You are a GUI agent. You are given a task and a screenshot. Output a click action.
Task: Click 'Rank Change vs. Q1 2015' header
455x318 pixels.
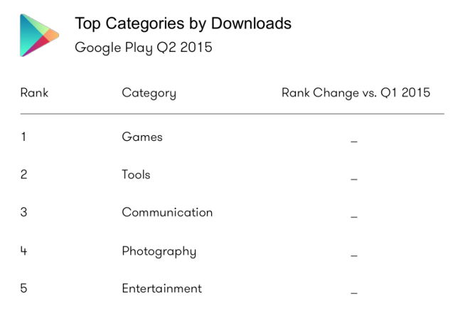[355, 92]
